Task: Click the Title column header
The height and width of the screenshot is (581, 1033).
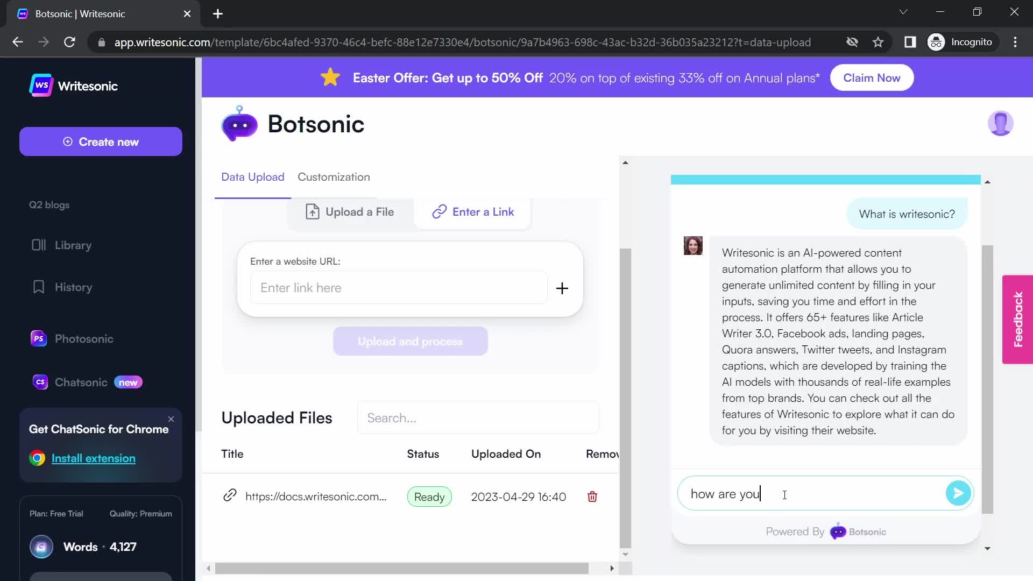Action: (232, 454)
